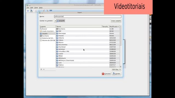Viewport: 175px width, 98px height.
Task: Select the MEGAsync folder row
Action: (87, 58)
